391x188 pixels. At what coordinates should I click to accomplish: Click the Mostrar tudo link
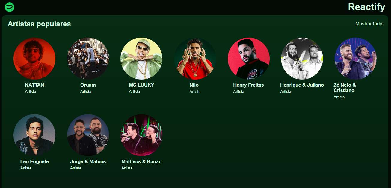click(x=369, y=24)
